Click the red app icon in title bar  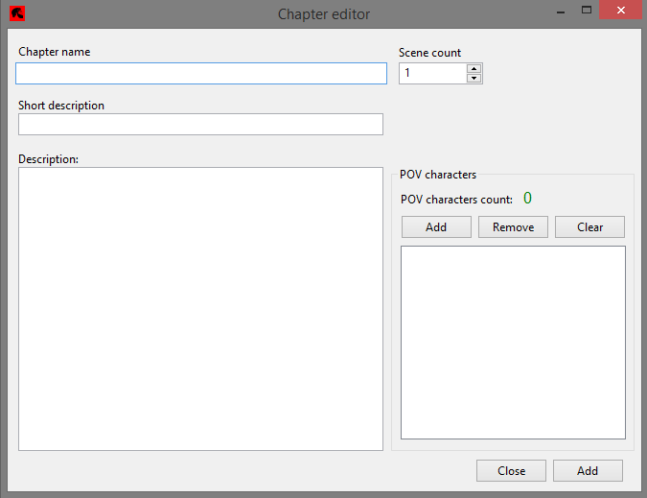[17, 13]
